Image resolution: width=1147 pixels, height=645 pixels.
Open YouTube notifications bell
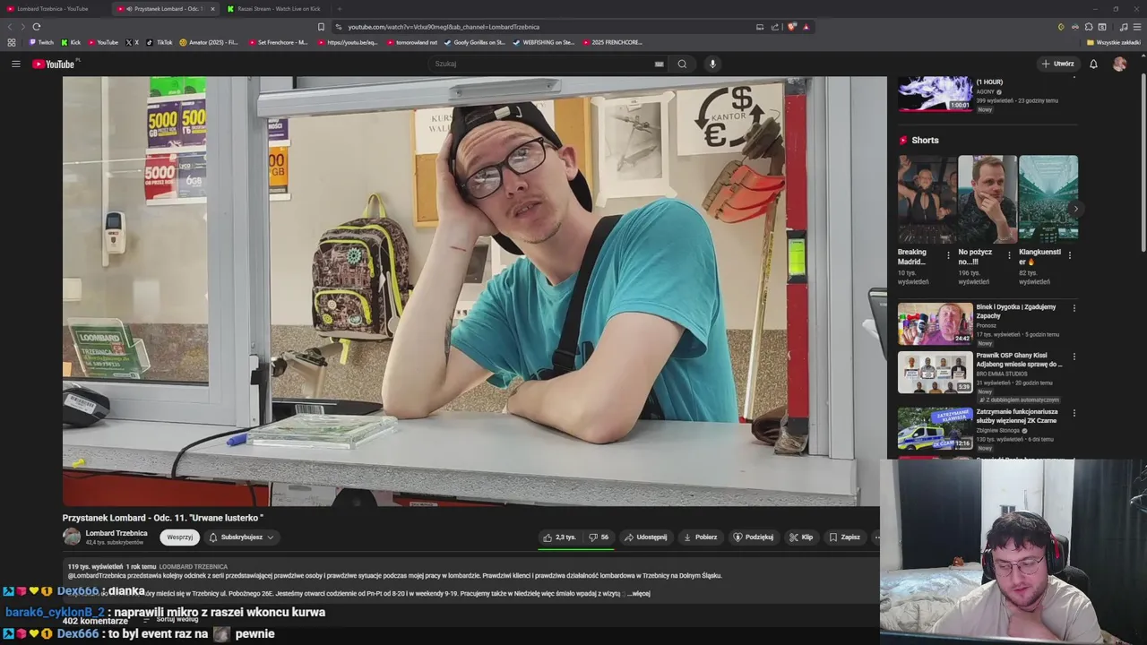tap(1093, 64)
